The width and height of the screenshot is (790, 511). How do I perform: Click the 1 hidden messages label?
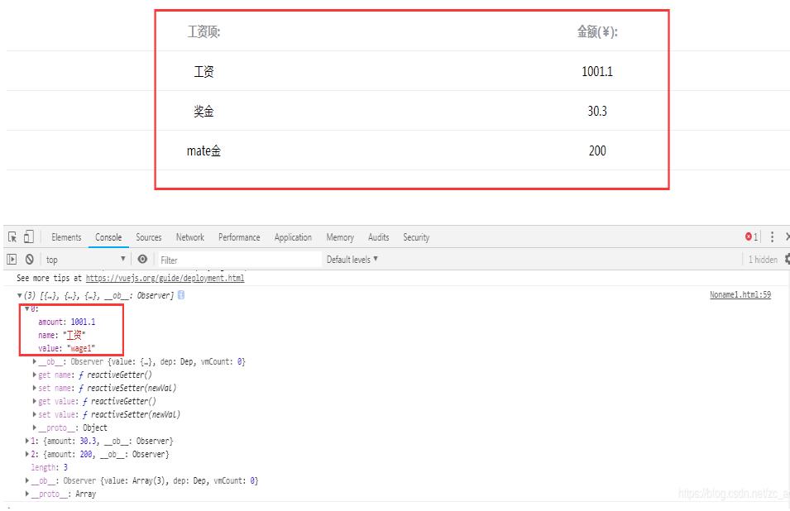pyautogui.click(x=763, y=260)
